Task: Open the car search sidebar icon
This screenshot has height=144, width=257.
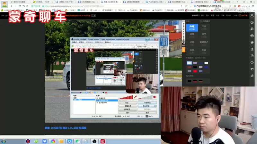Action: 252,29
